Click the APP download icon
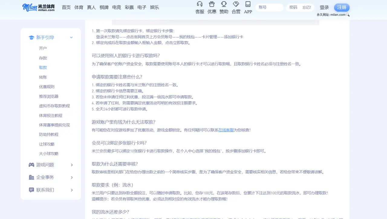 coord(248,7)
